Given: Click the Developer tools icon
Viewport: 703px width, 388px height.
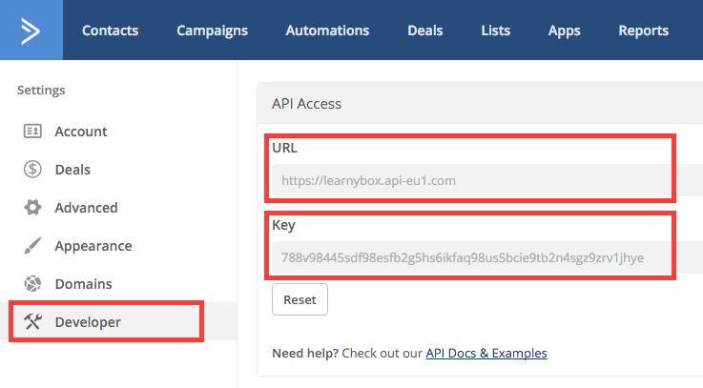Looking at the screenshot, I should (x=32, y=321).
